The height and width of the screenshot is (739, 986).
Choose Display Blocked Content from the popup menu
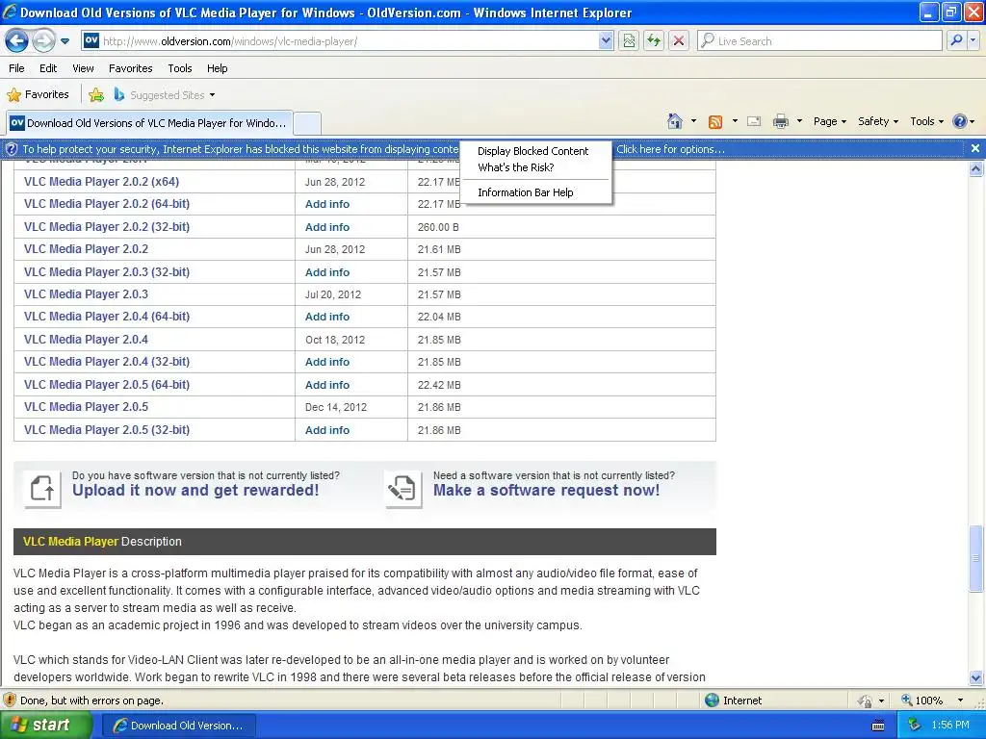click(x=532, y=151)
